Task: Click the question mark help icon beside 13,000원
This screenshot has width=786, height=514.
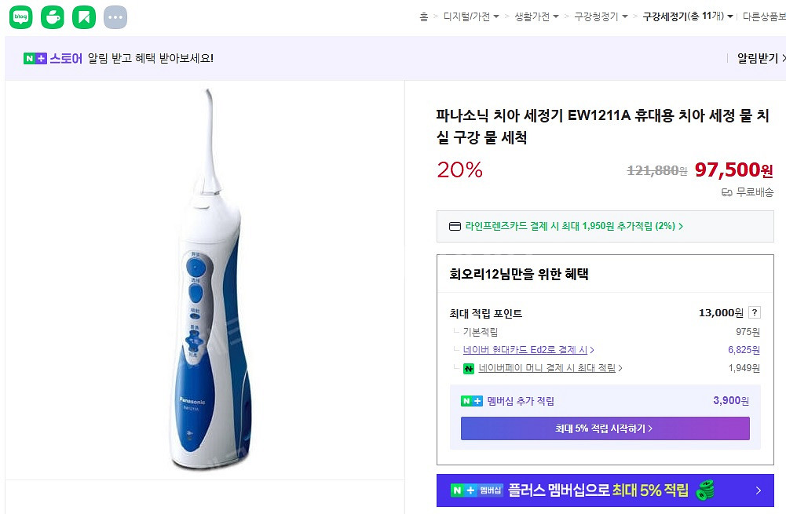Action: click(x=755, y=312)
